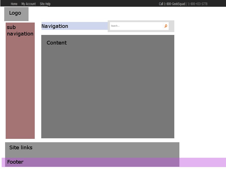Click the Navigation text label
The image size is (226, 169).
tap(55, 26)
